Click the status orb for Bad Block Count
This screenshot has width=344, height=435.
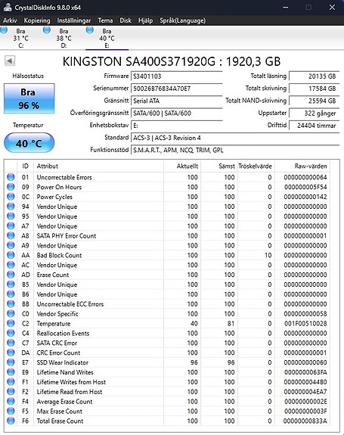[x=11, y=255]
